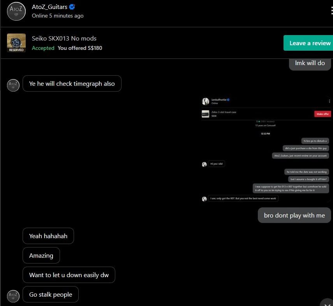Open the shared chat screenshot image
This screenshot has height=306, width=333.
[x=266, y=149]
